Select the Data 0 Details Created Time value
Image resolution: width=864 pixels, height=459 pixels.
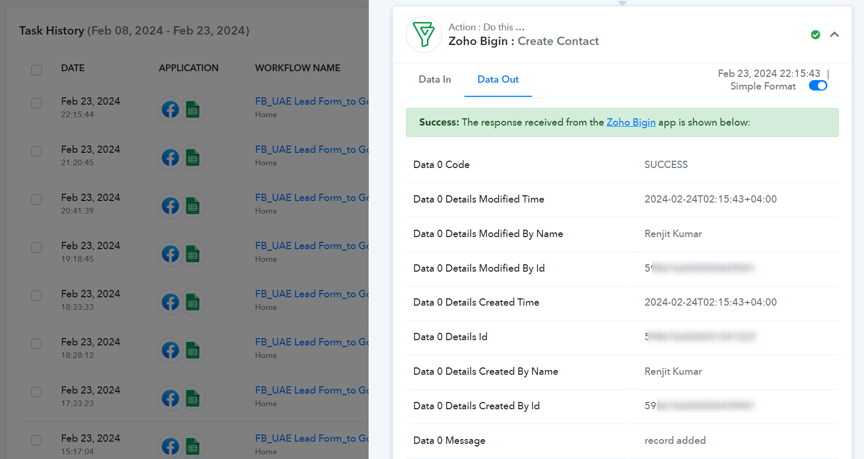pos(711,303)
